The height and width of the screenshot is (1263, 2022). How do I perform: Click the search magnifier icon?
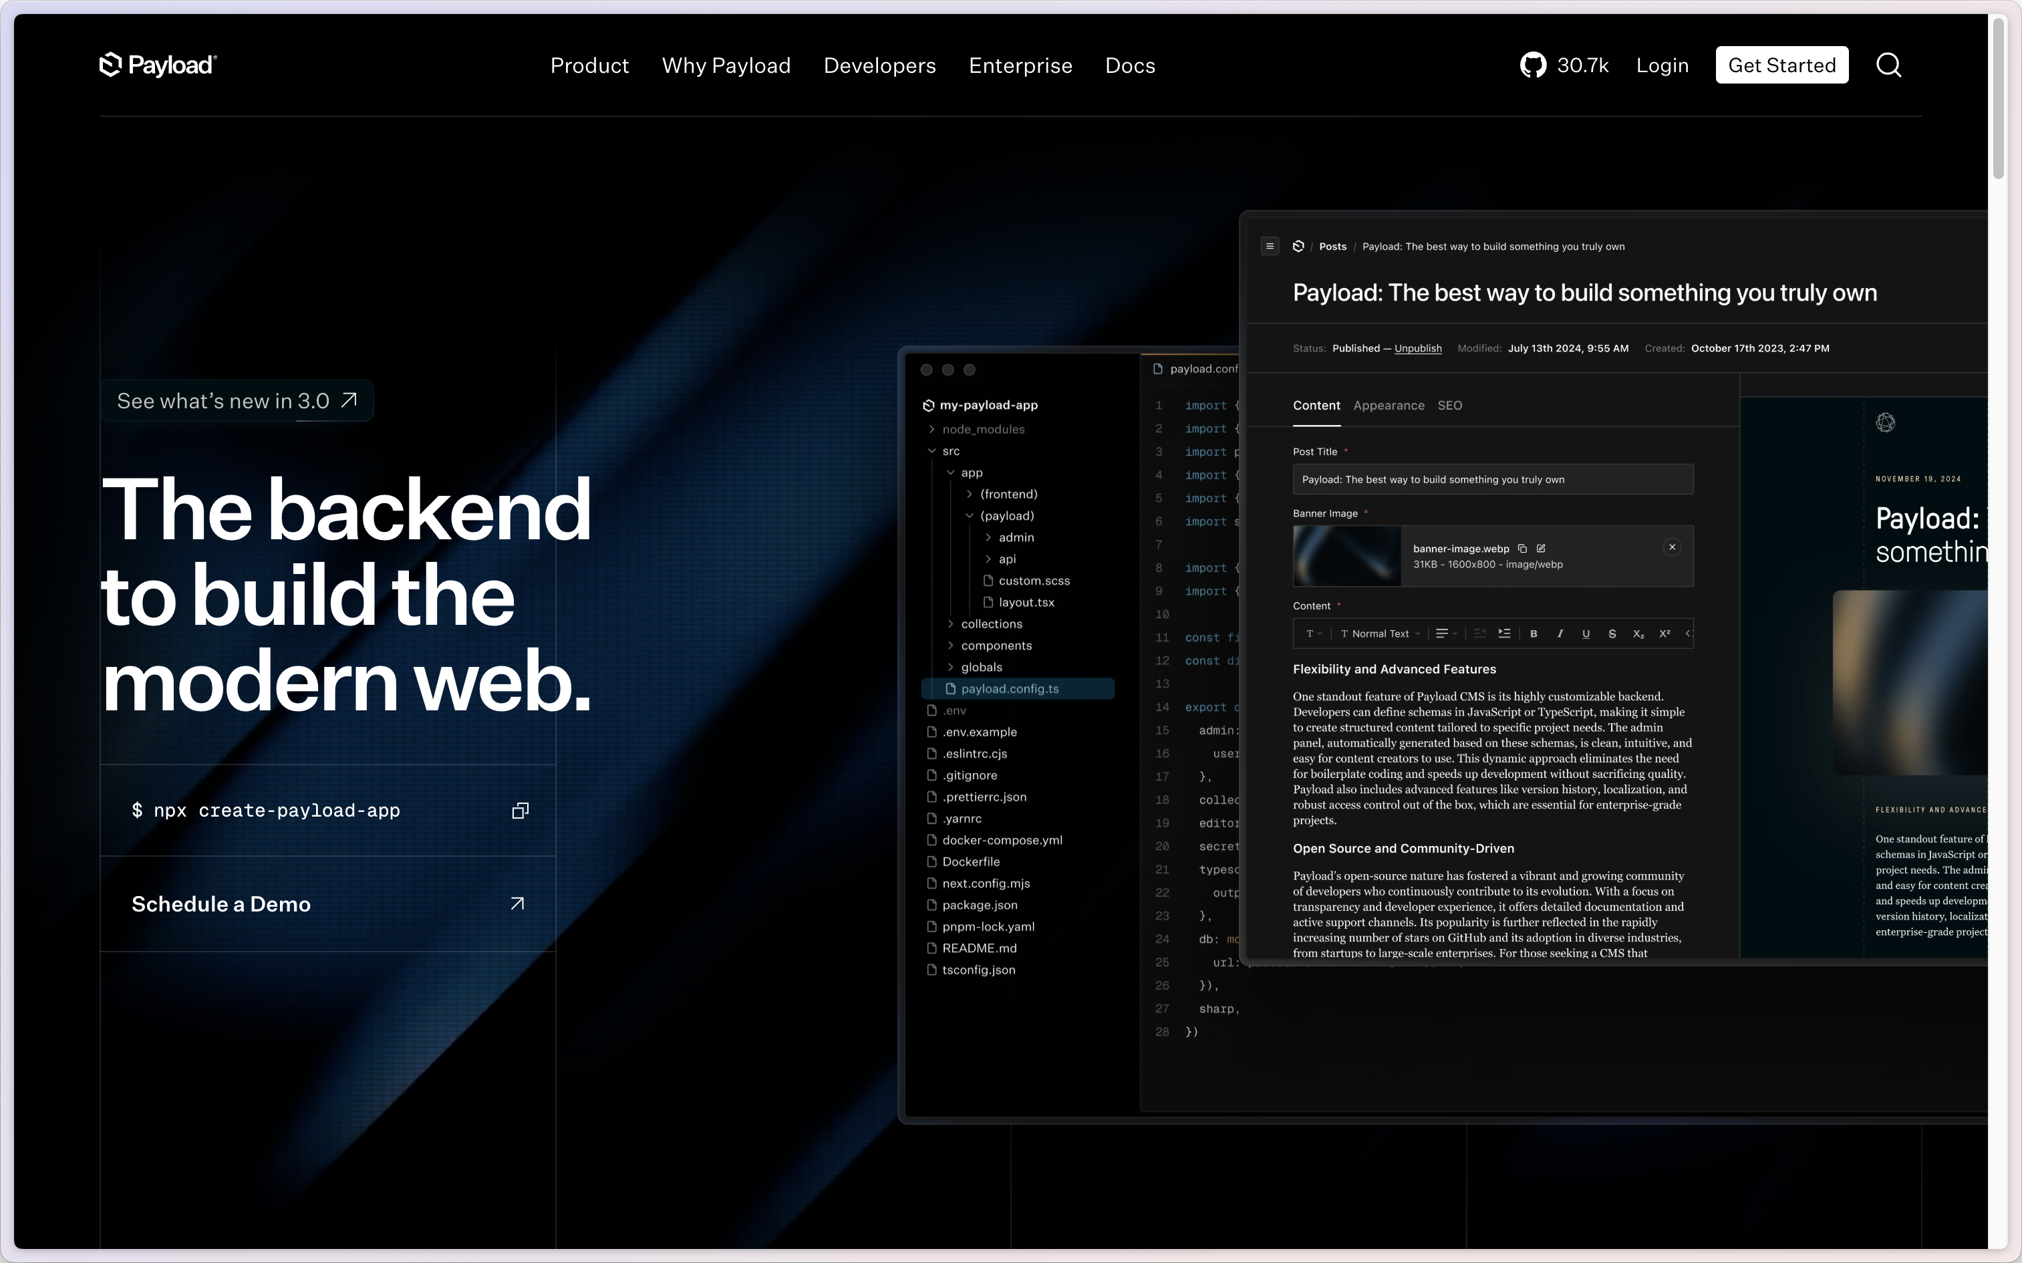1888,65
